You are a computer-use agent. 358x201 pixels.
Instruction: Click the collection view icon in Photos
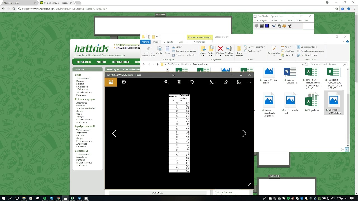[x=111, y=82]
